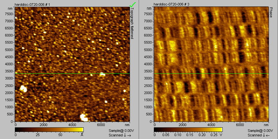278x139 pixels.
Task: Click the Å unit symbol beside the topograph color bar
Action: pos(82,134)
